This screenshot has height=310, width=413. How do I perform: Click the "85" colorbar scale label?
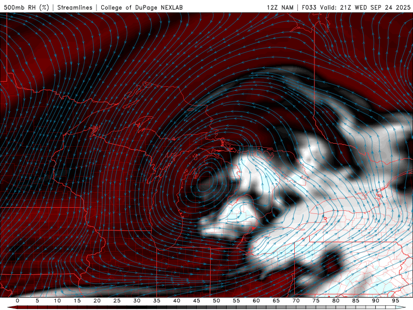tap(356, 301)
